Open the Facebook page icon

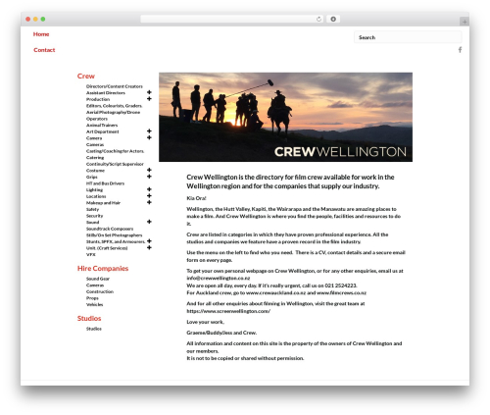460,50
